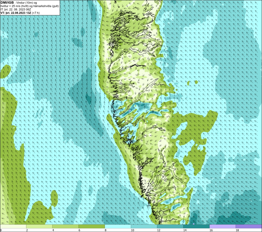Click the 12–14 teal color bar segment
Image resolution: width=262 pixels, height=232 pixels.
170,226
